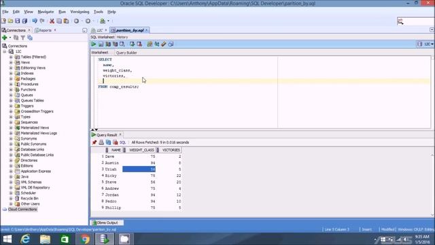Image resolution: width=435 pixels, height=245 pixels.
Task: Open the Versioning menu
Action: point(80,12)
